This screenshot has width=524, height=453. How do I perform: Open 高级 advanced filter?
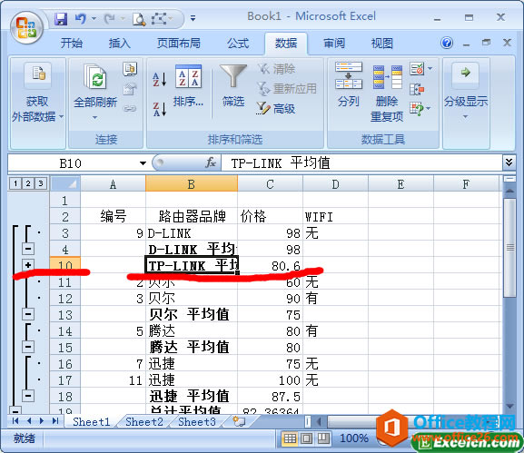click(x=276, y=108)
